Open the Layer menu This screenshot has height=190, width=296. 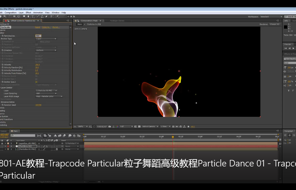21,13
